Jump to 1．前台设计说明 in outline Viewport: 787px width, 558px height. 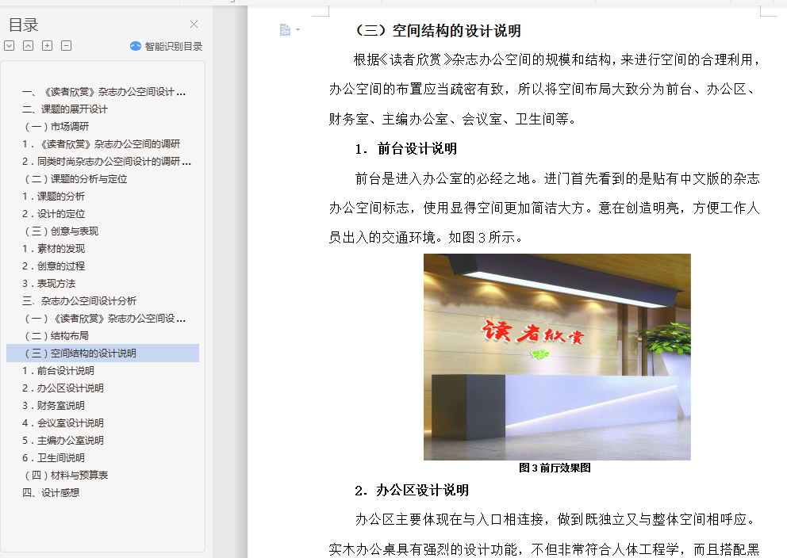(58, 371)
